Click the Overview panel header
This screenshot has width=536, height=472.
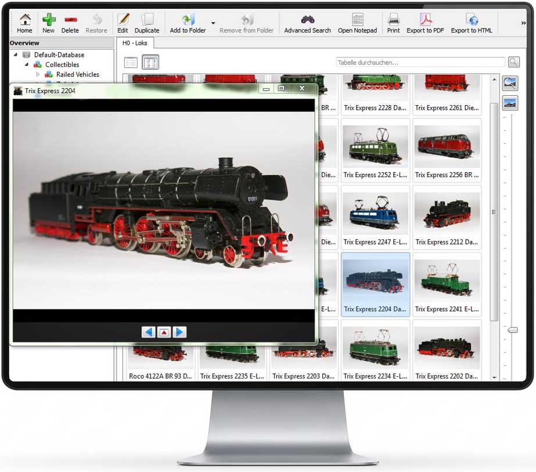coord(61,43)
